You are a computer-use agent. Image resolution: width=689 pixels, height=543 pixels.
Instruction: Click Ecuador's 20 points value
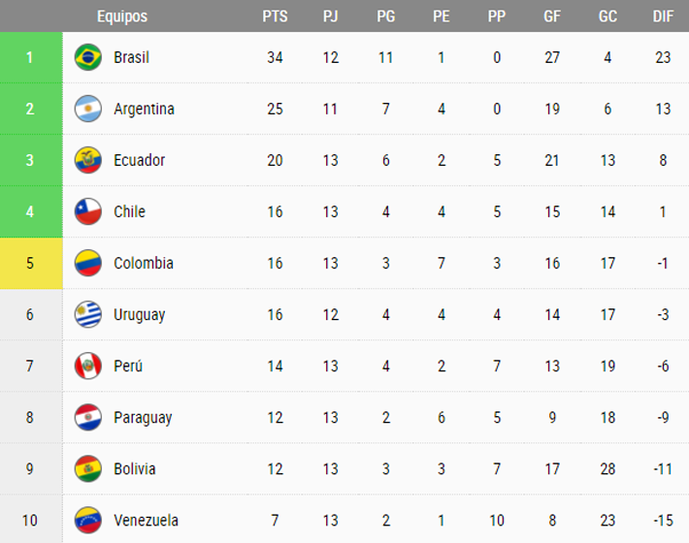click(x=275, y=160)
